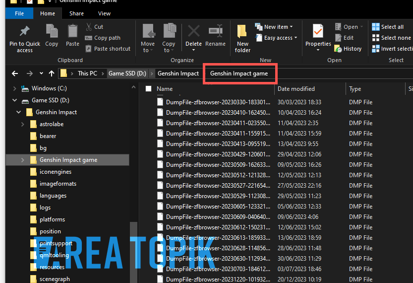This screenshot has width=413, height=283.
Task: Select bearer folder in tree
Action: click(48, 136)
